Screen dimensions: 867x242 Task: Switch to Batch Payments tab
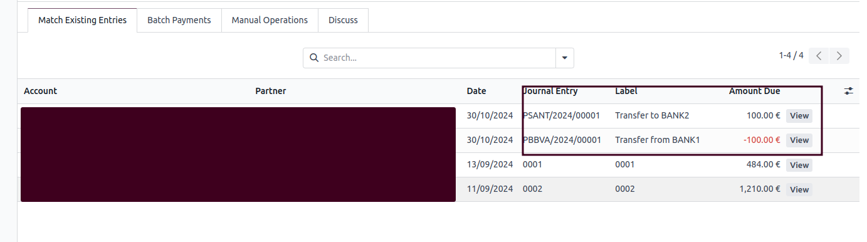[179, 20]
